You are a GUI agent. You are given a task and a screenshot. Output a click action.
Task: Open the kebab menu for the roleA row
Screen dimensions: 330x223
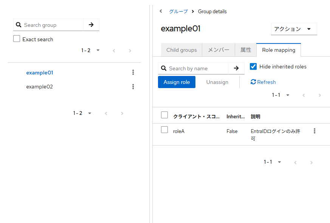(x=315, y=131)
